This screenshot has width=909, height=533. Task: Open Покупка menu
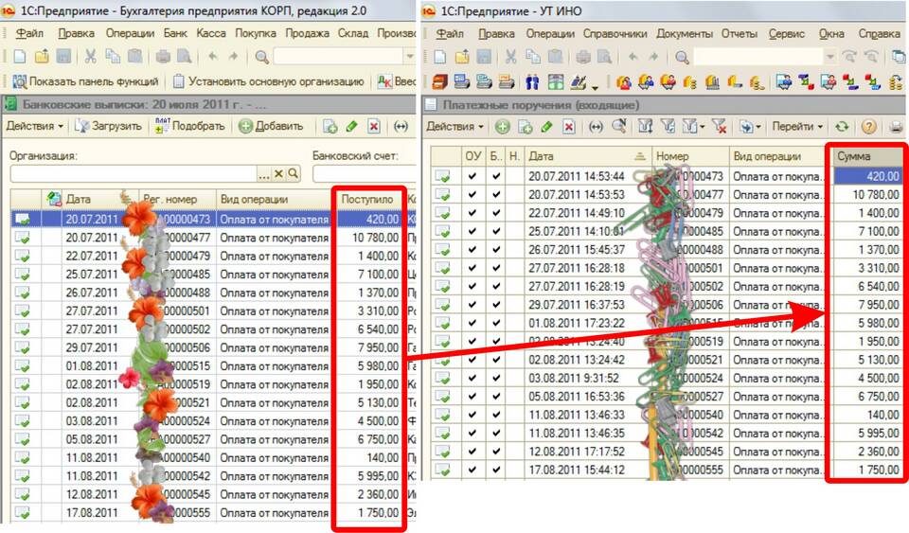click(x=255, y=33)
